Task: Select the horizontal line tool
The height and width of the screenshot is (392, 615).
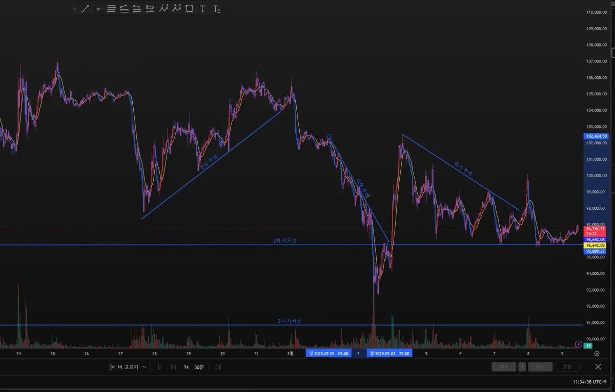Action: 98,9
